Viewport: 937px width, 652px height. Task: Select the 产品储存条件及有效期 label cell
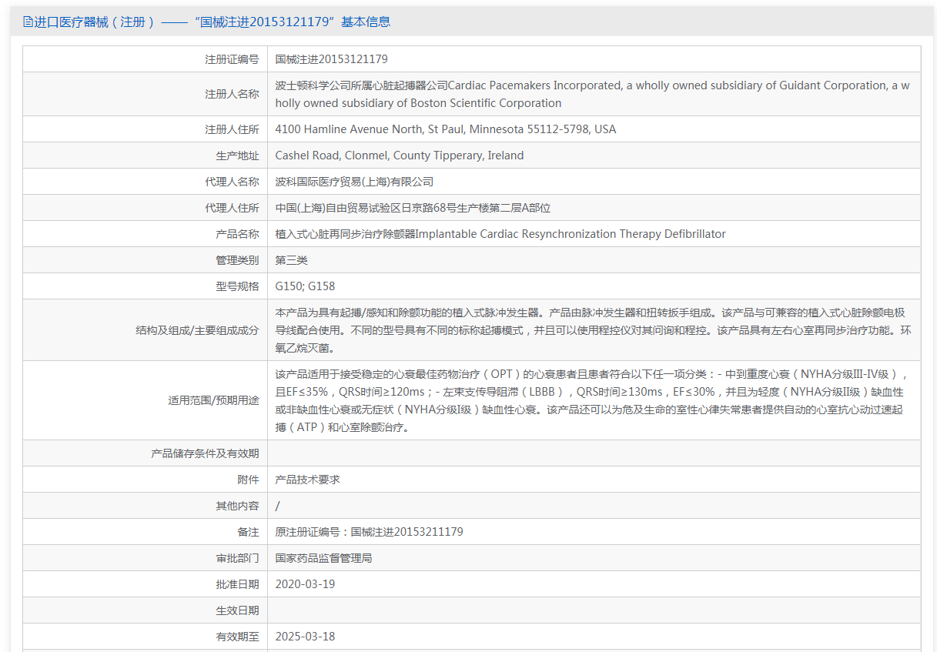click(x=145, y=453)
